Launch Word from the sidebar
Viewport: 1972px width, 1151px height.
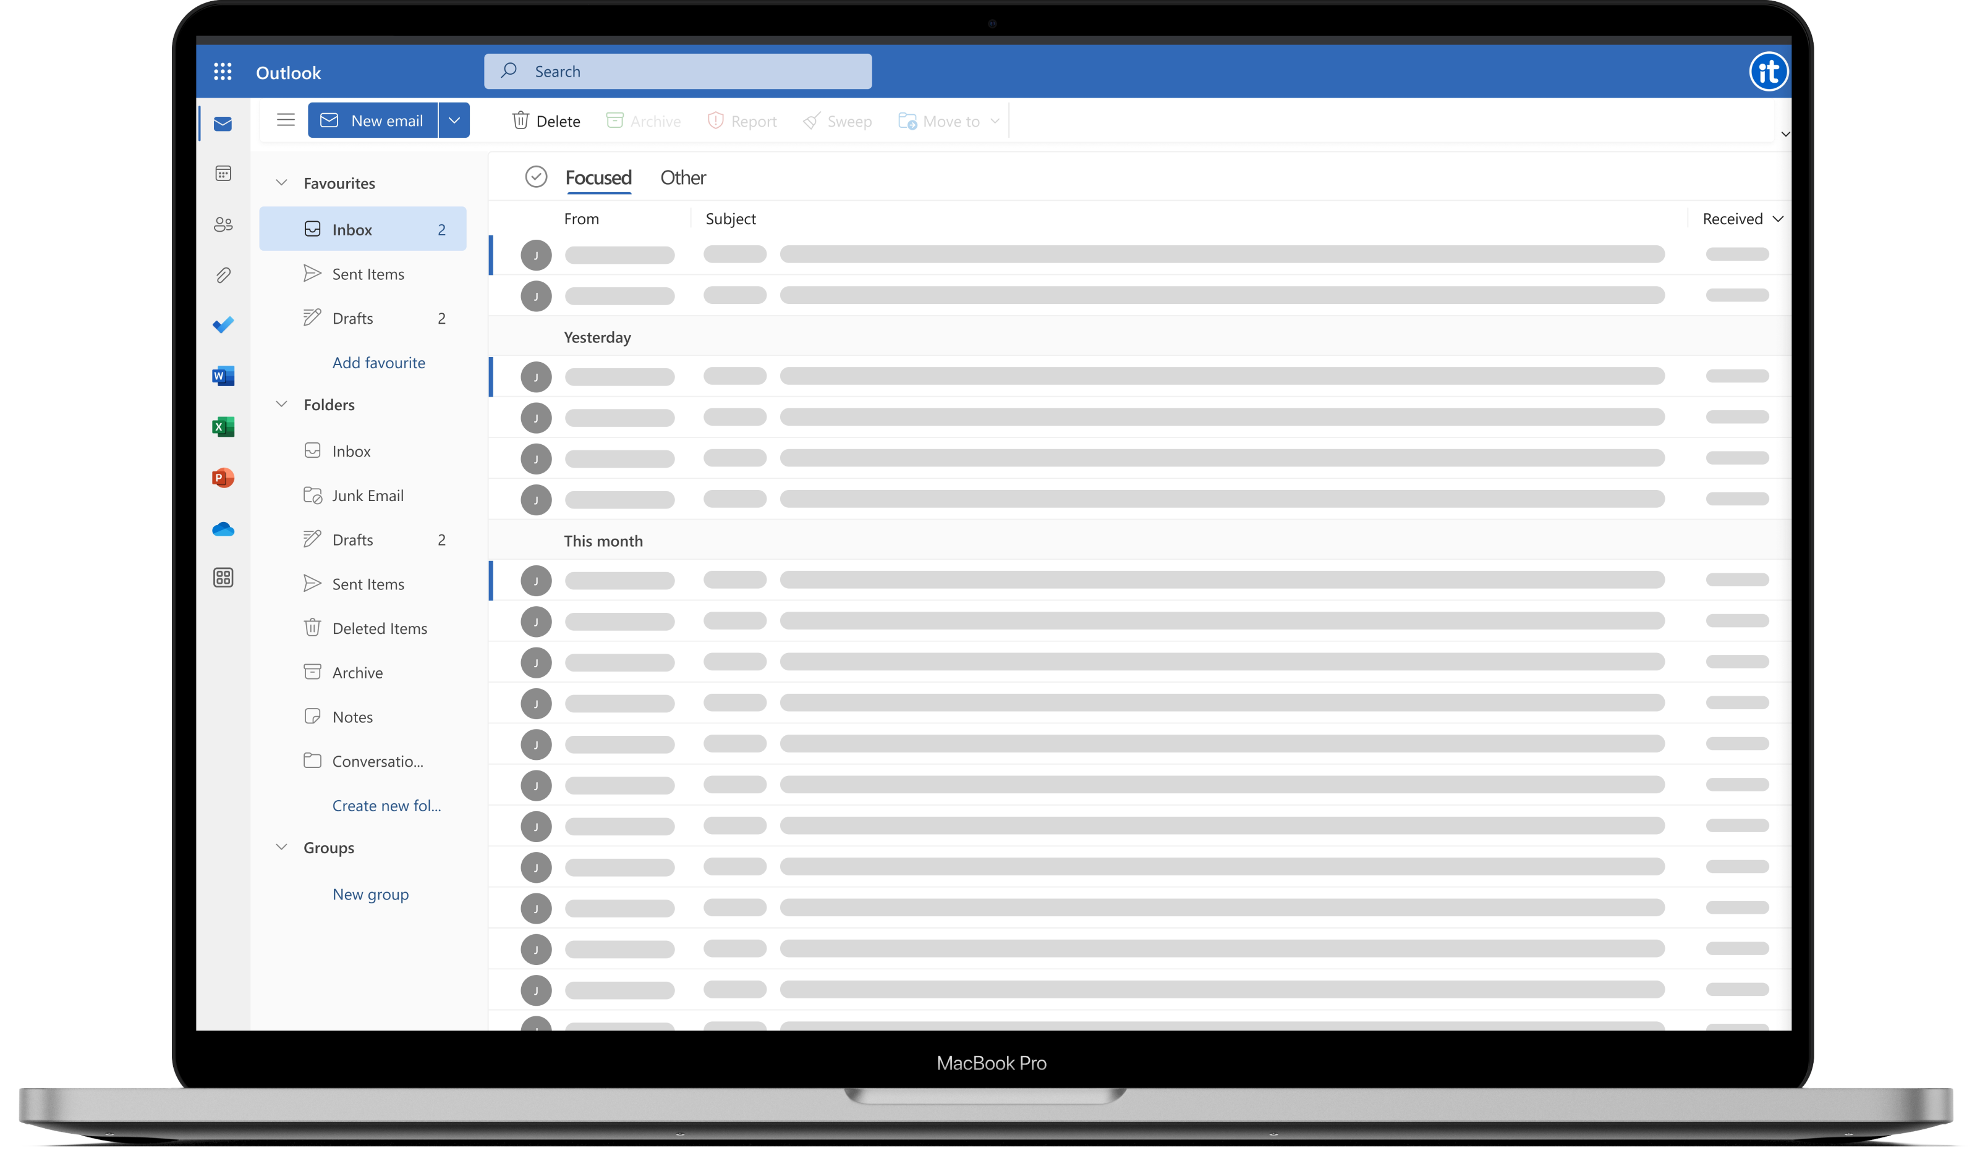[x=223, y=376]
